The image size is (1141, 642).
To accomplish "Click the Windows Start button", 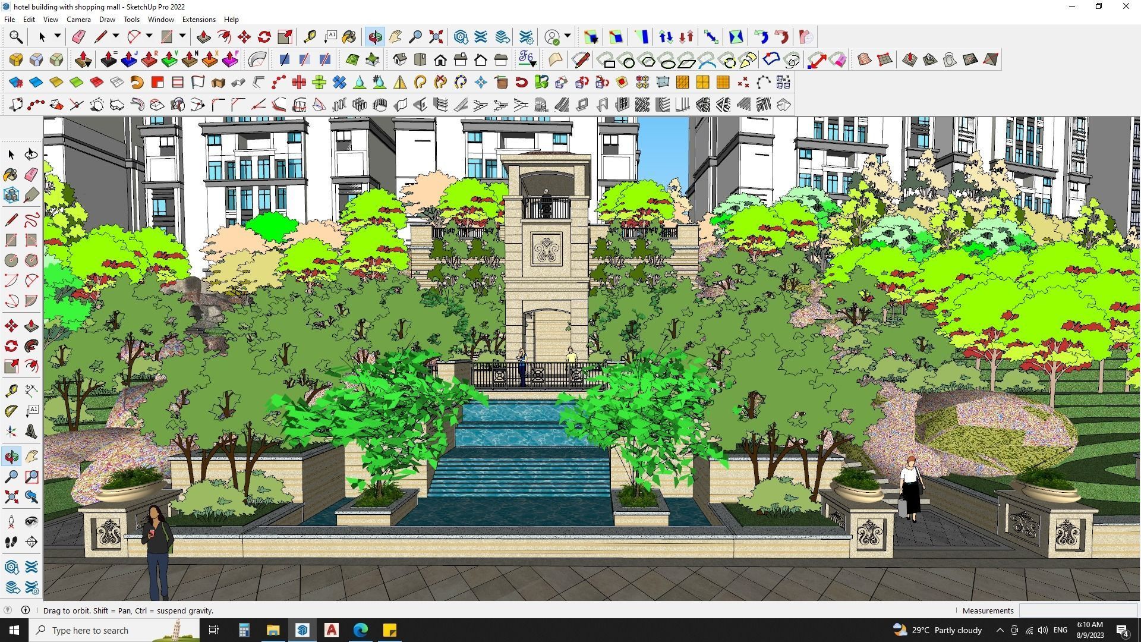I will 14,630.
